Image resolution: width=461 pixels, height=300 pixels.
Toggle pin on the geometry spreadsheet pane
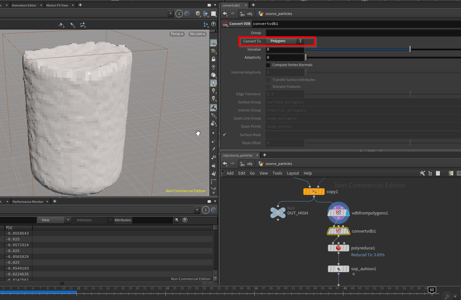pyautogui.click(x=213, y=210)
